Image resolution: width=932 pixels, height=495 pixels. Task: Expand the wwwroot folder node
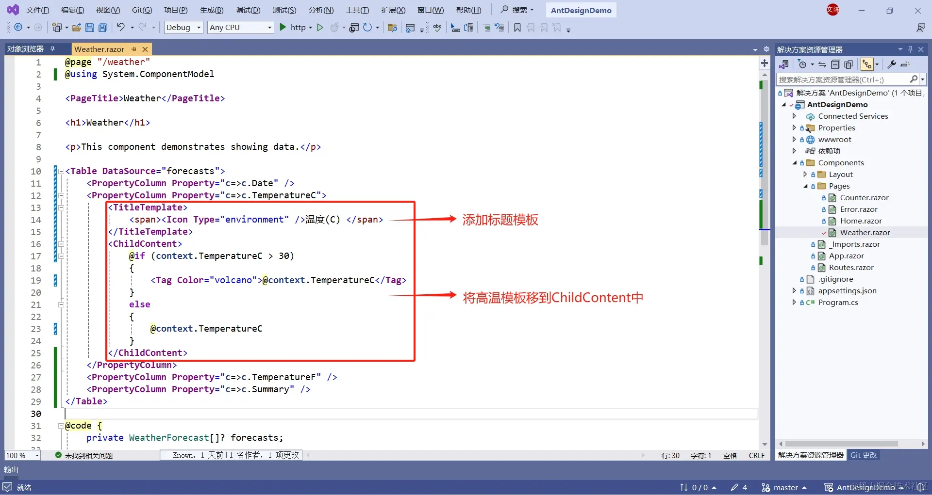794,140
